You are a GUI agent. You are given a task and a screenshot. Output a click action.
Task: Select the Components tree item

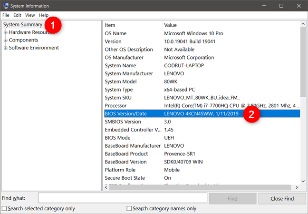tap(24, 40)
